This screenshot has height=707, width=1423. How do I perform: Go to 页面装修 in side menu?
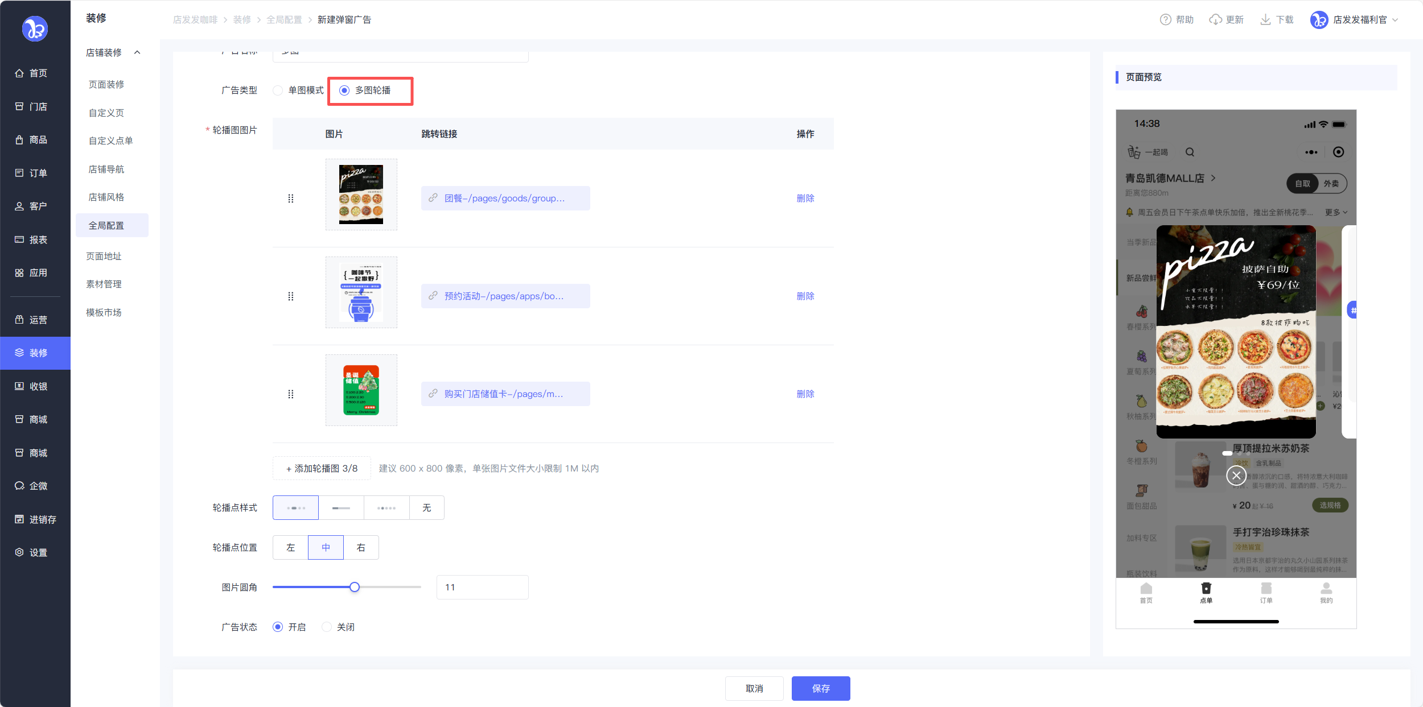106,84
